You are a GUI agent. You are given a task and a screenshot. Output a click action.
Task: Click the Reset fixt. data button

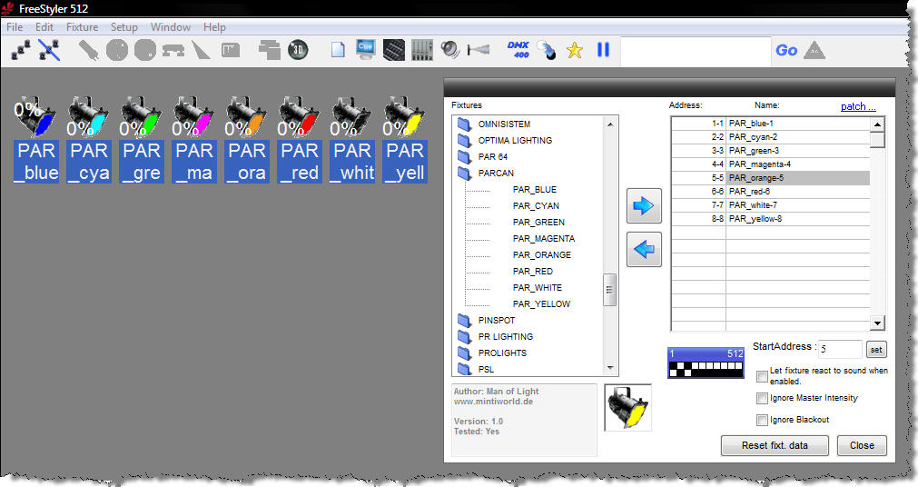pyautogui.click(x=774, y=445)
